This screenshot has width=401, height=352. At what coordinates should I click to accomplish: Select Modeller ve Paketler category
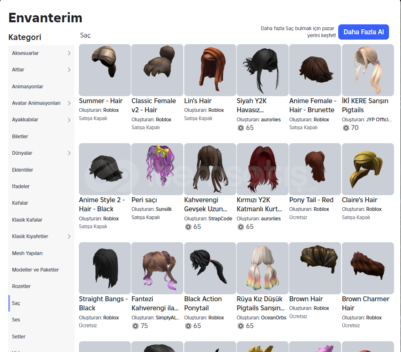[41, 270]
